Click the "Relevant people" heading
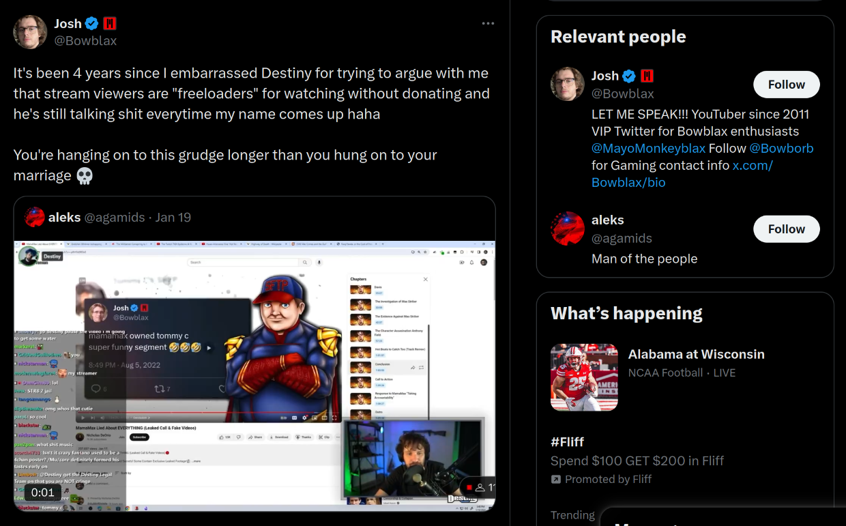The width and height of the screenshot is (846, 526). [x=618, y=37]
